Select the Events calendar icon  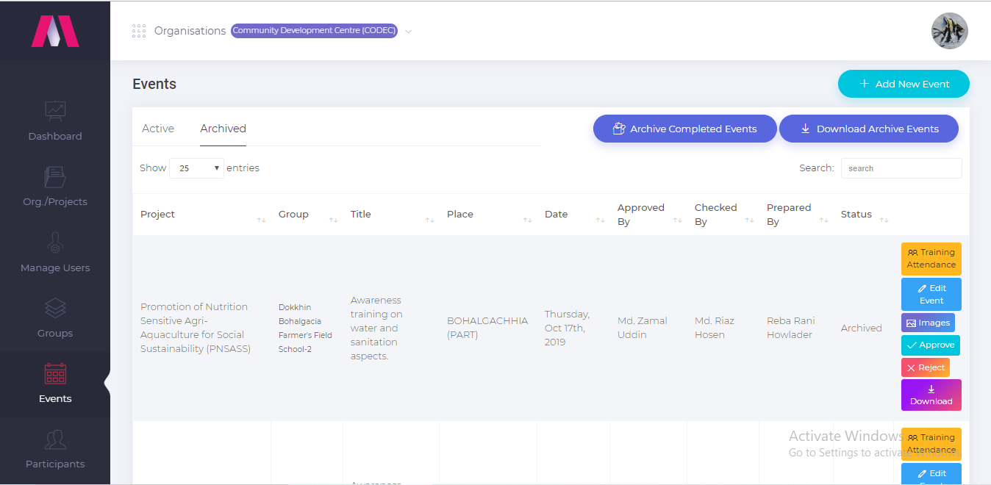55,373
